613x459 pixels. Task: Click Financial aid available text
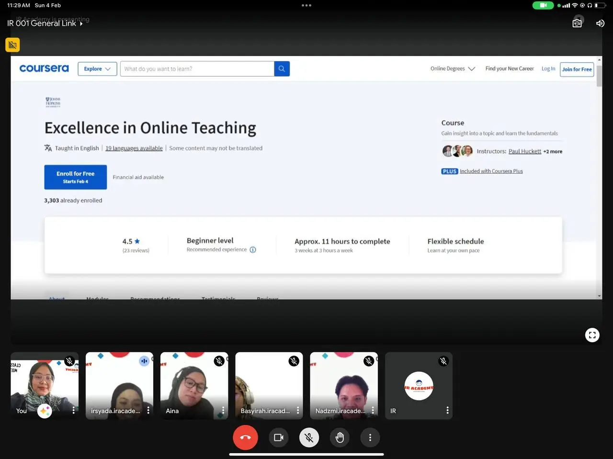(138, 177)
